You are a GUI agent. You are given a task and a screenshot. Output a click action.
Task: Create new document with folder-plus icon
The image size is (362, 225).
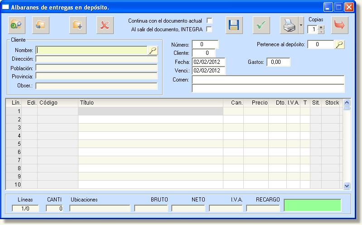pyautogui.click(x=78, y=25)
